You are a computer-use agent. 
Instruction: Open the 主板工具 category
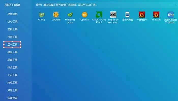pos(12,29)
